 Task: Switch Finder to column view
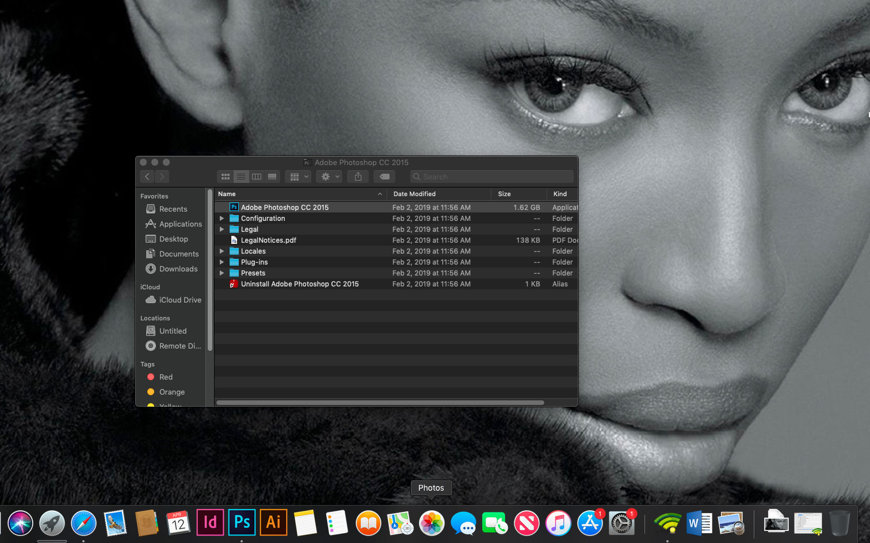tap(257, 177)
